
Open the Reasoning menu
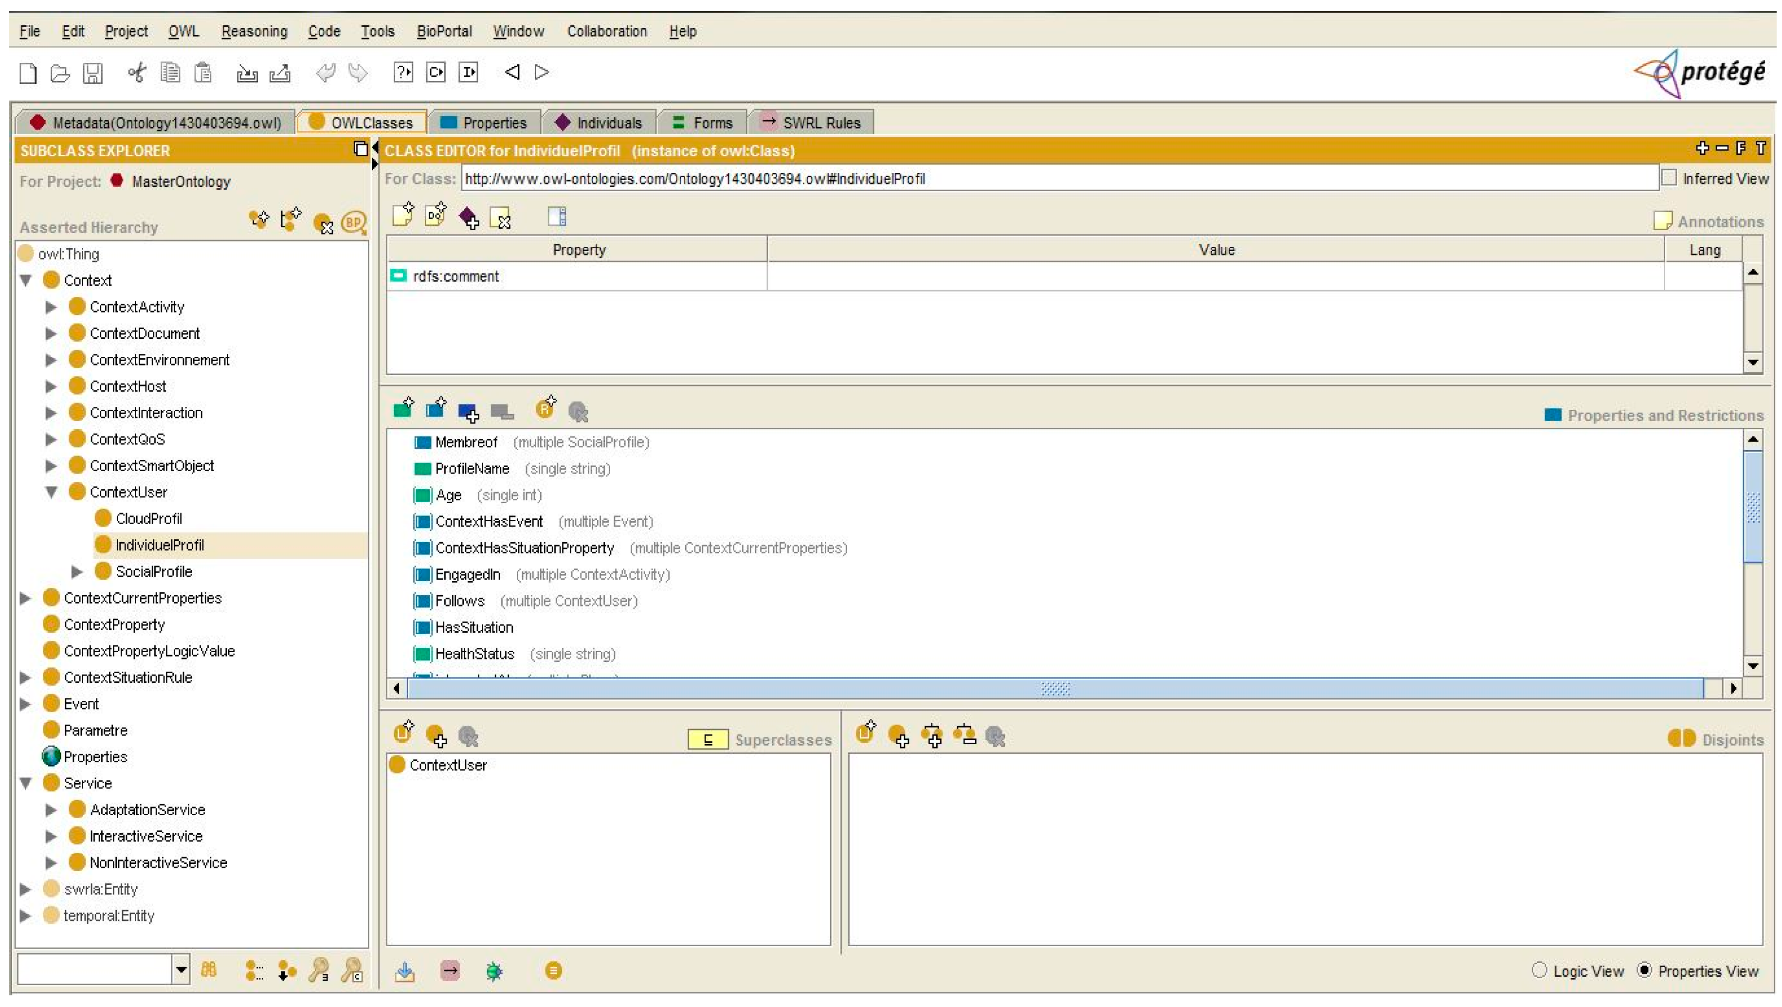[x=254, y=31]
